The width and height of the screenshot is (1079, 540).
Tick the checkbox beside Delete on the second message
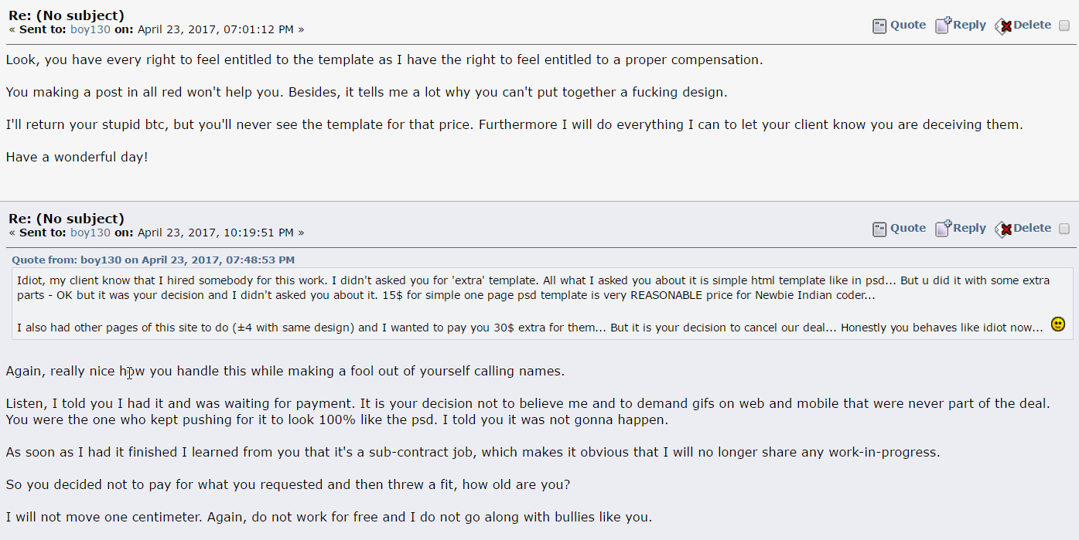[x=1064, y=229]
